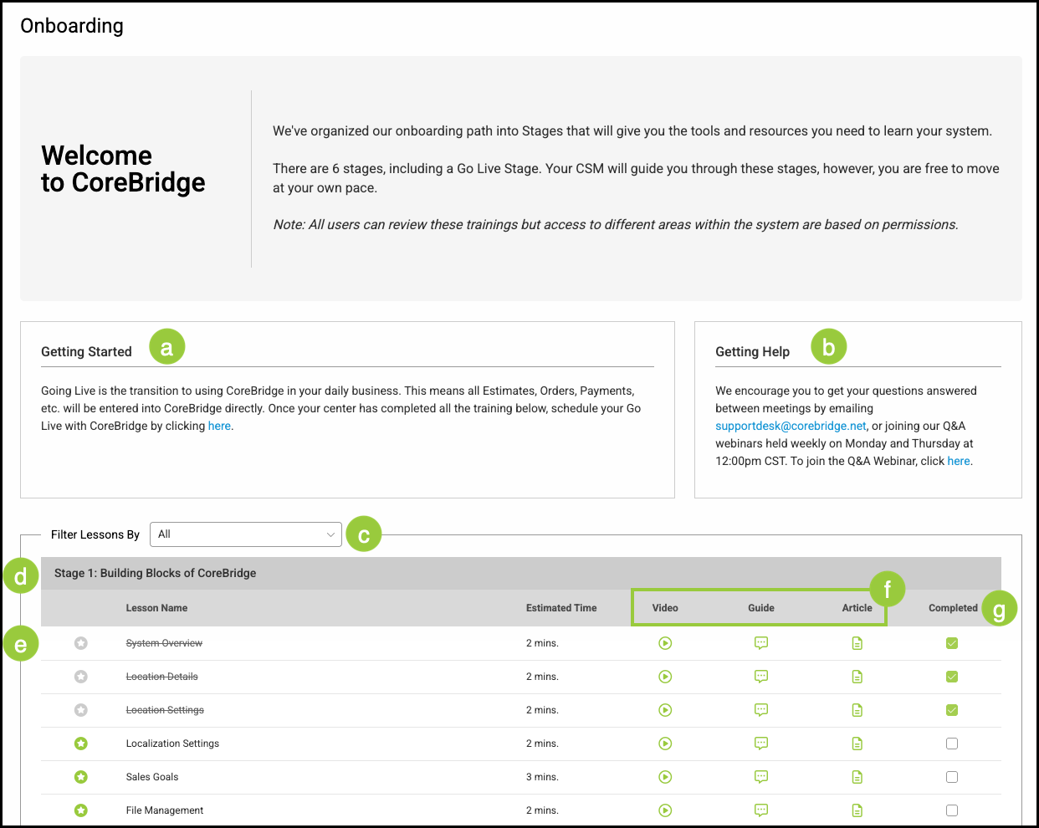Click the Lesson Name column header

click(156, 608)
